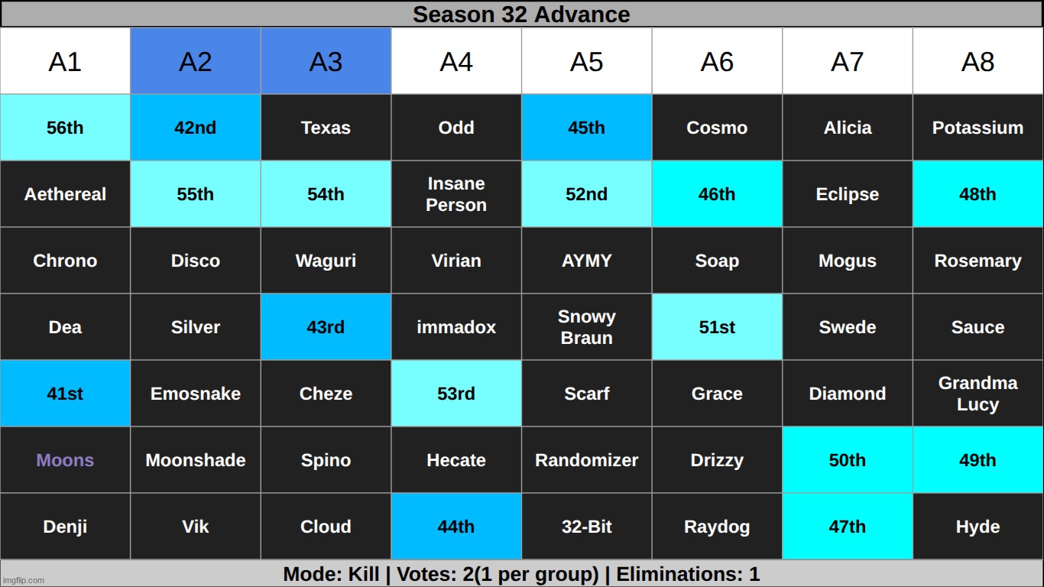This screenshot has width=1044, height=587.
Task: Click the 42nd blue cell
Action: point(196,128)
